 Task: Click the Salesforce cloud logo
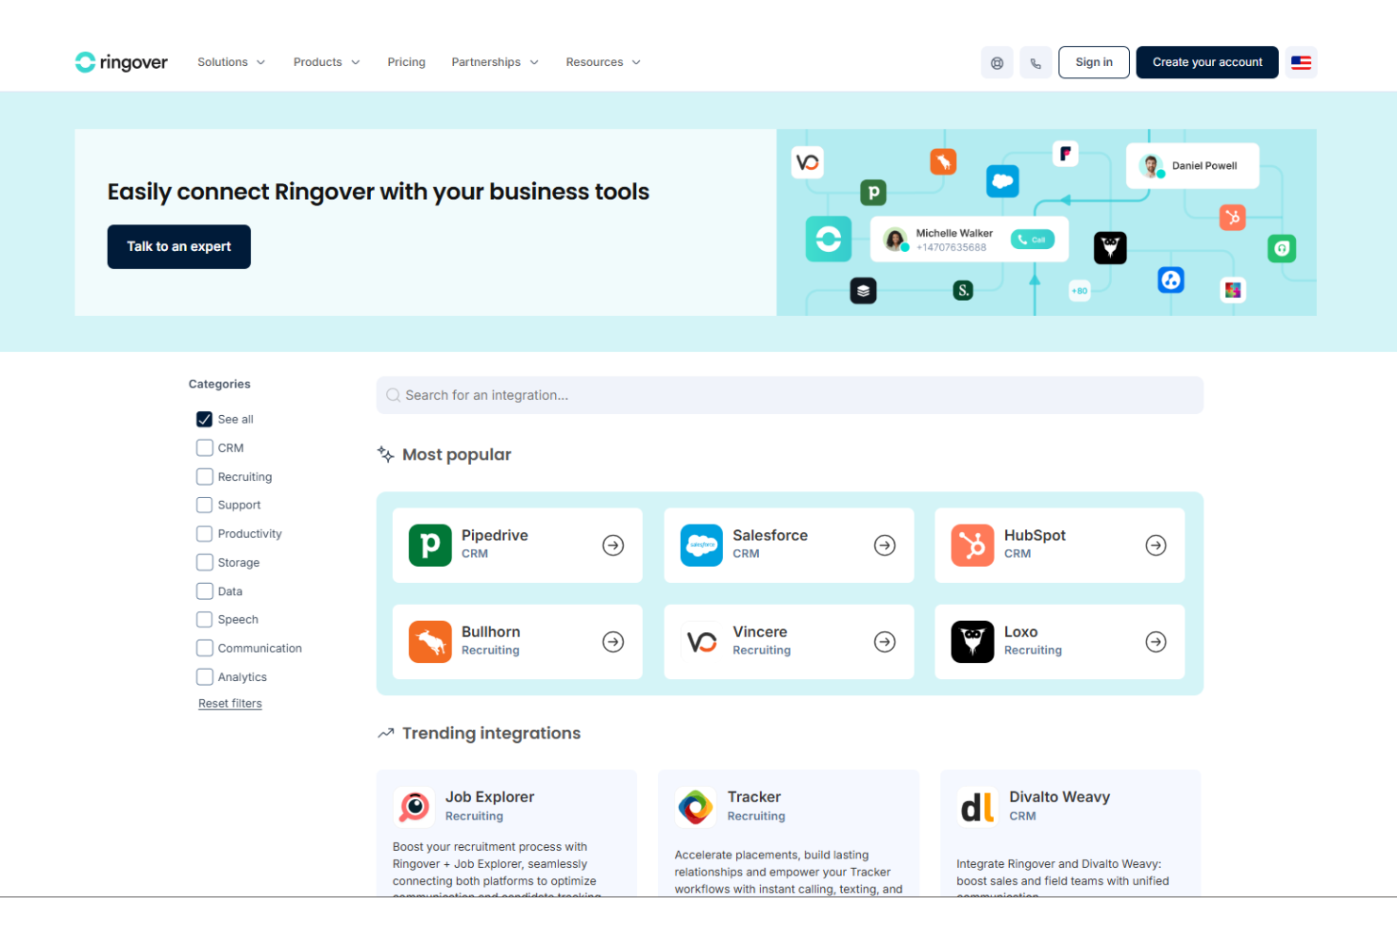click(x=701, y=545)
